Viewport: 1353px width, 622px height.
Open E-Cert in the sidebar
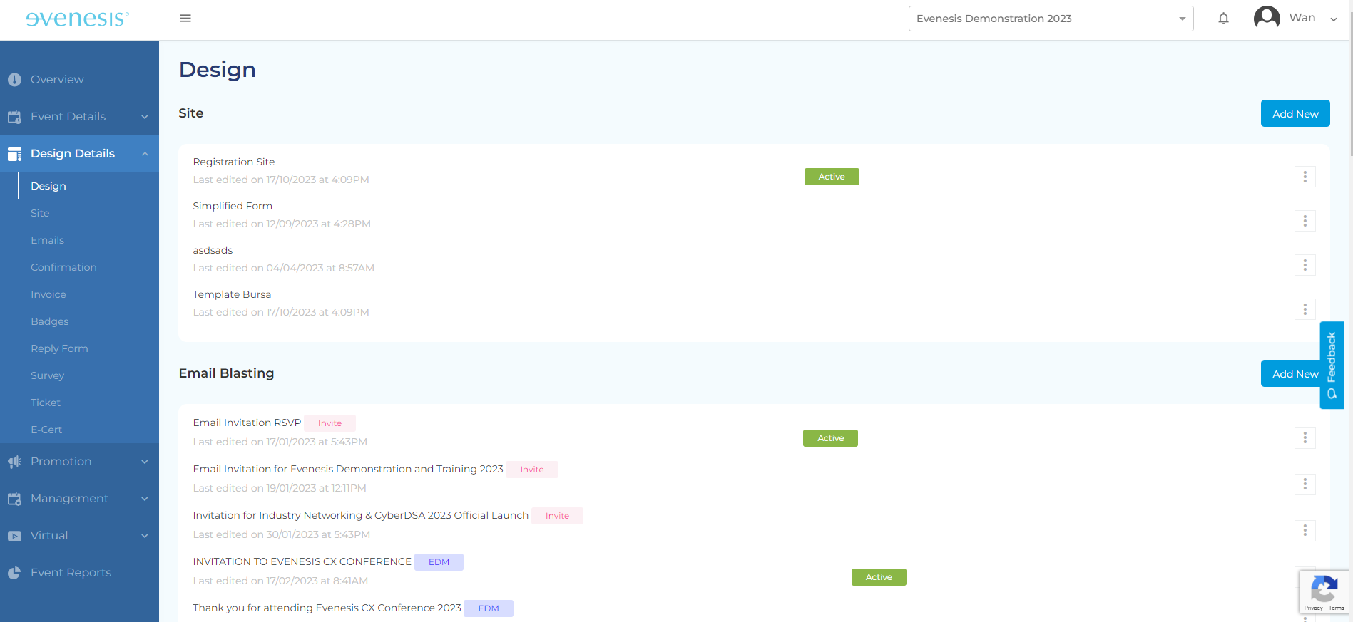click(x=46, y=430)
